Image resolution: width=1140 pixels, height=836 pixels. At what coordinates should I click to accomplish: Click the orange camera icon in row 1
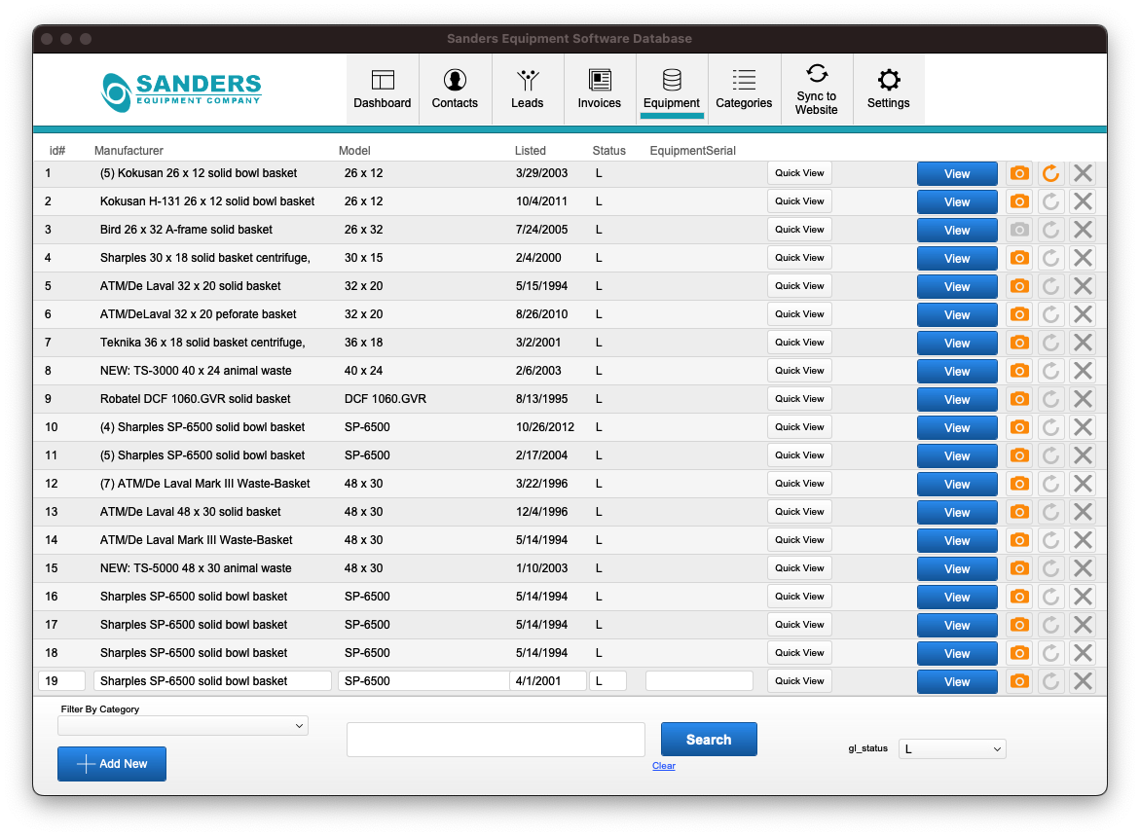pos(1019,173)
